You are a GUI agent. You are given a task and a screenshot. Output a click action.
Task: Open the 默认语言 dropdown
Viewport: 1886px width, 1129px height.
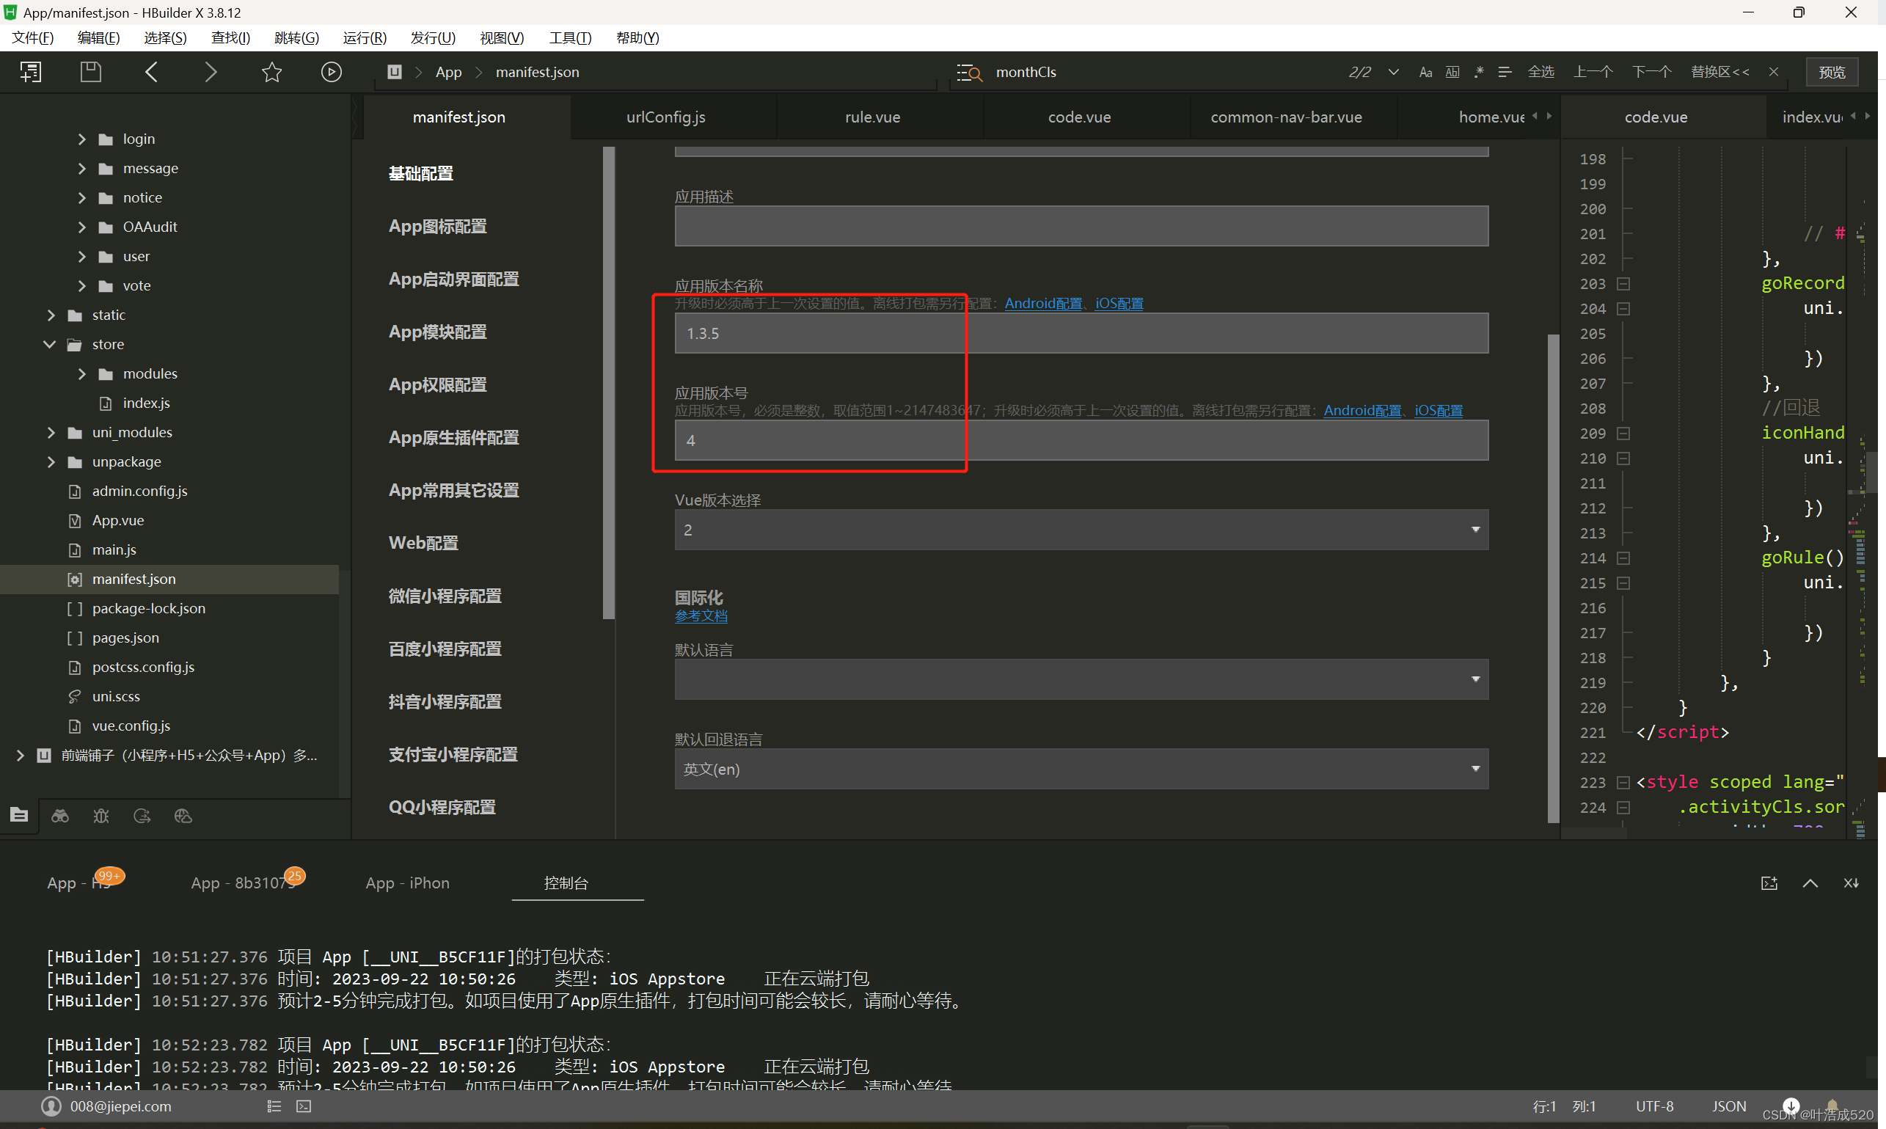1081,679
